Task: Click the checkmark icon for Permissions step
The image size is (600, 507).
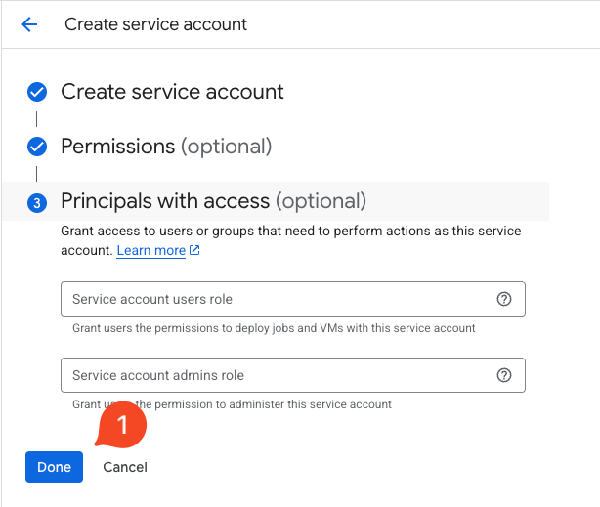Action: point(37,147)
